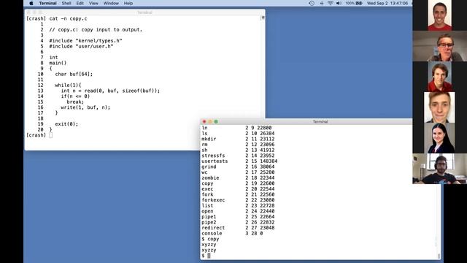Open the Help menu

(x=128, y=3)
